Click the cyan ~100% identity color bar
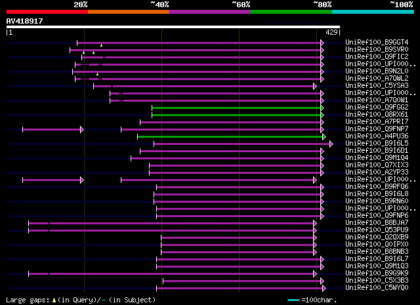The width and height of the screenshot is (420, 305). pos(373,12)
